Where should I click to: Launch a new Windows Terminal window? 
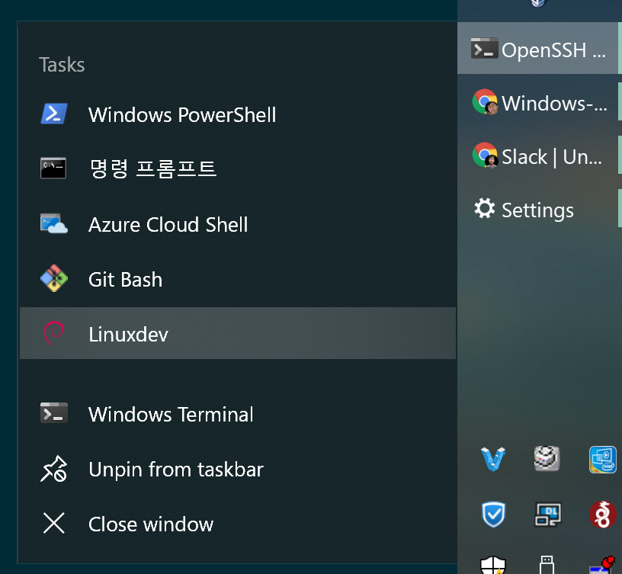[238, 414]
